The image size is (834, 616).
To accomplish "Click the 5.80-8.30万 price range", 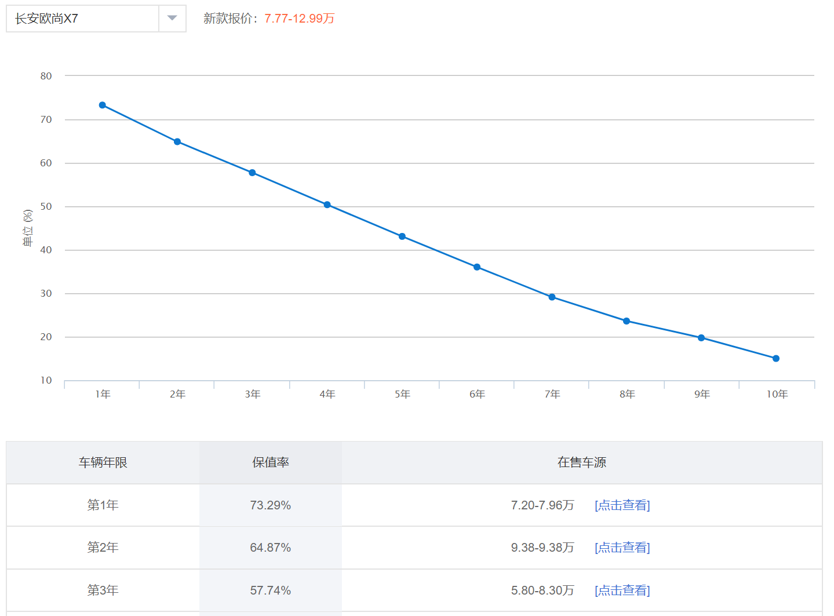I will click(x=542, y=591).
